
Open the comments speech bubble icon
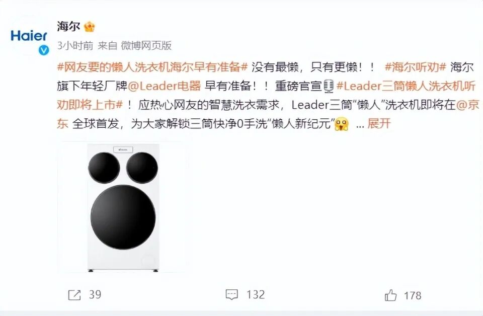(x=231, y=295)
